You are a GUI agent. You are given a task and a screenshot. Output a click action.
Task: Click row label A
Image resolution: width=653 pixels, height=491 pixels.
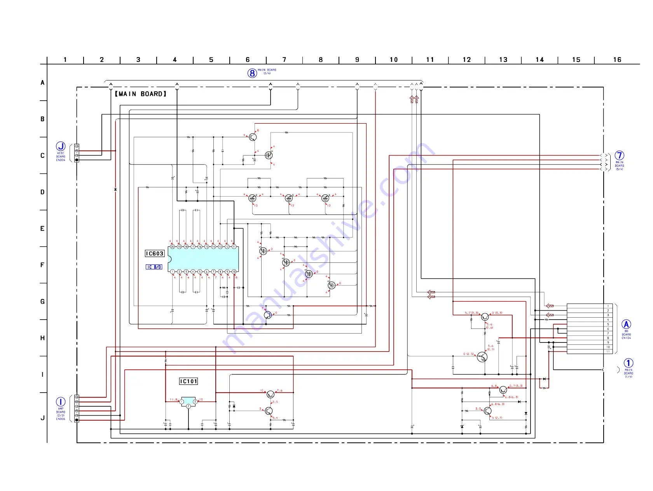(x=42, y=82)
